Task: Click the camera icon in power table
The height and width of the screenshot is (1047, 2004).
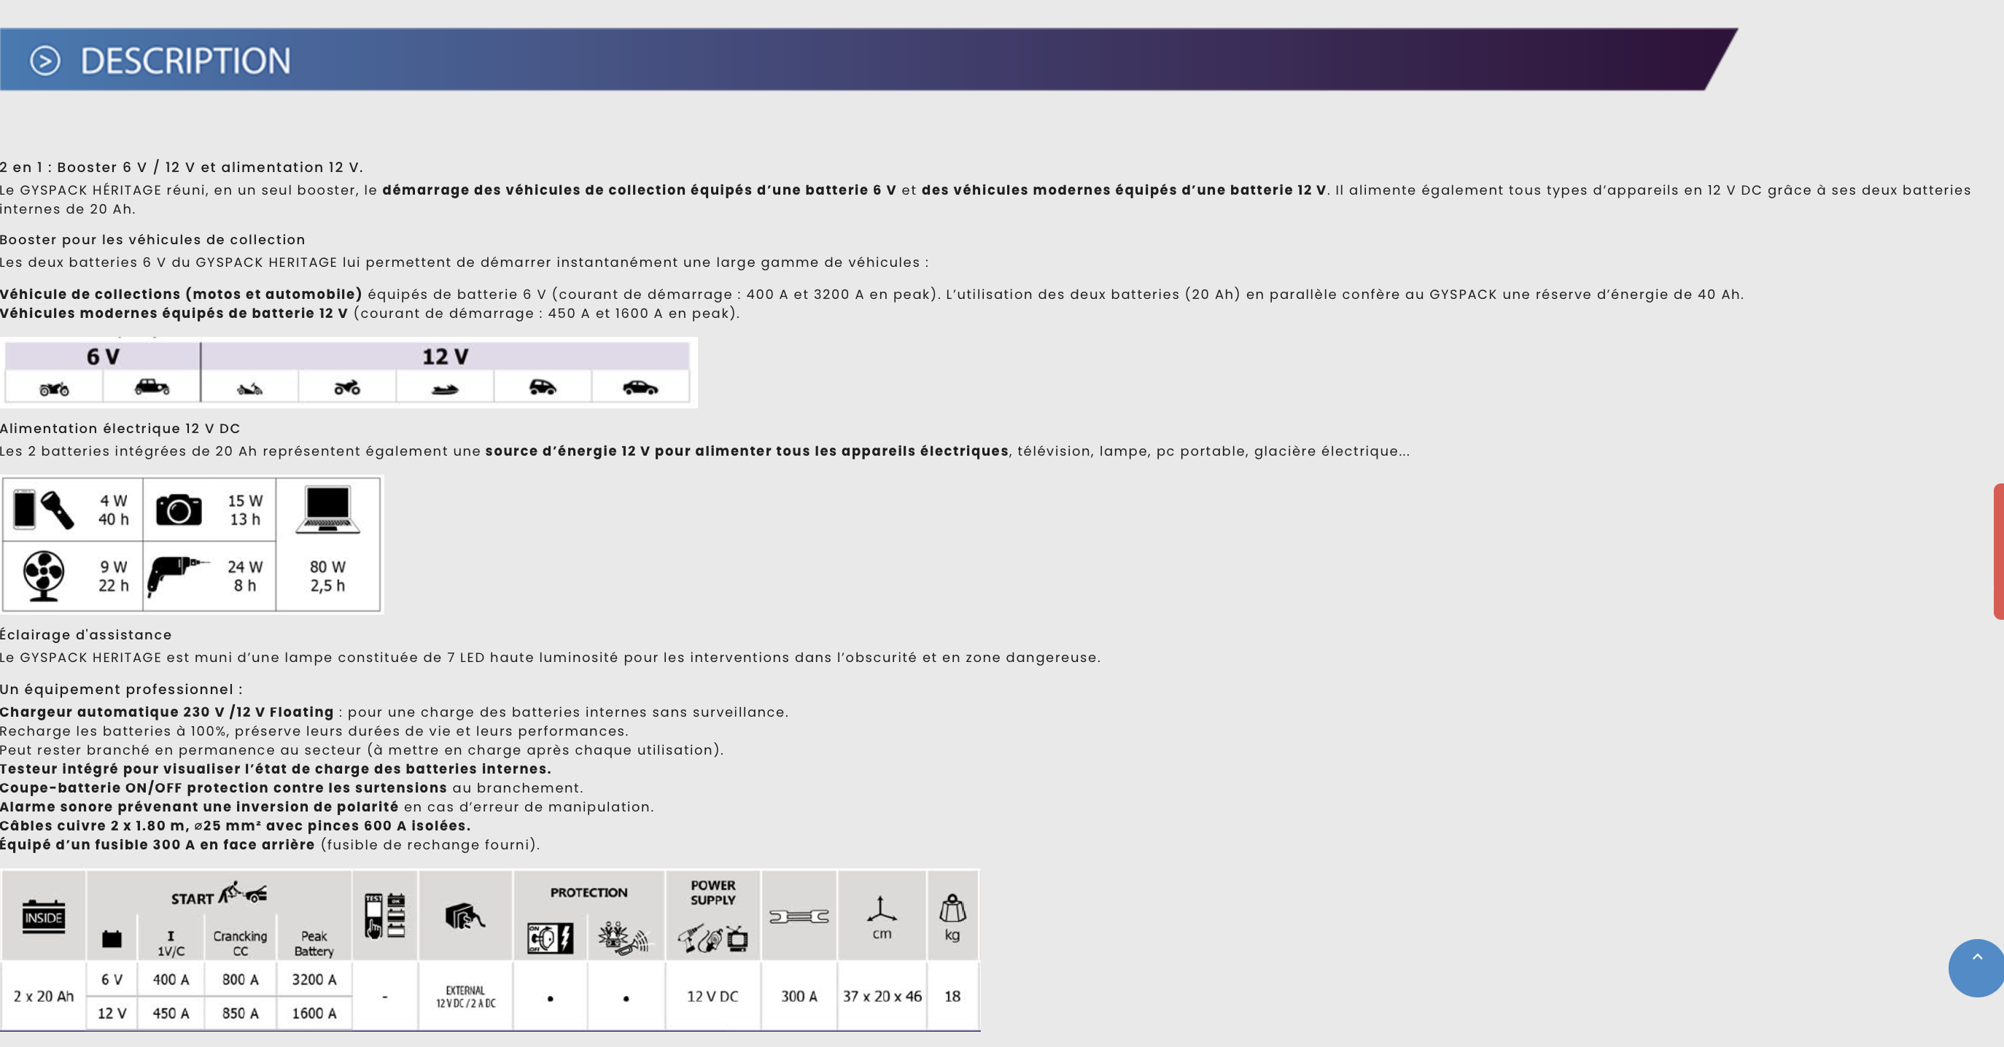Action: point(179,510)
